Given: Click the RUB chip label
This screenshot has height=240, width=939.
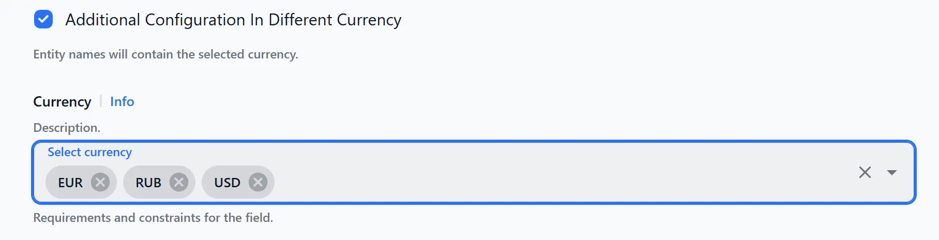Looking at the screenshot, I should click(148, 183).
